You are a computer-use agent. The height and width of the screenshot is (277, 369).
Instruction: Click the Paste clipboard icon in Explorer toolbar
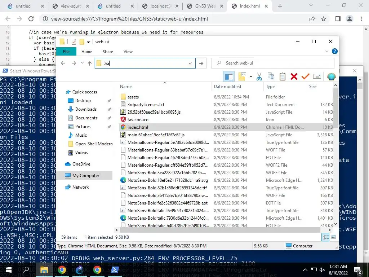[283, 76]
